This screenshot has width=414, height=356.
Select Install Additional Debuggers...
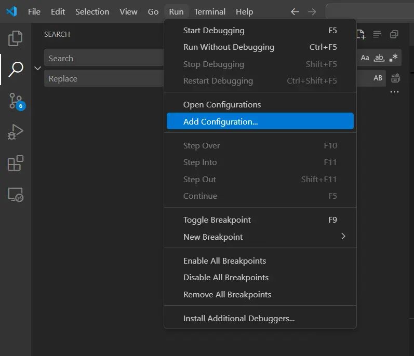260,318
